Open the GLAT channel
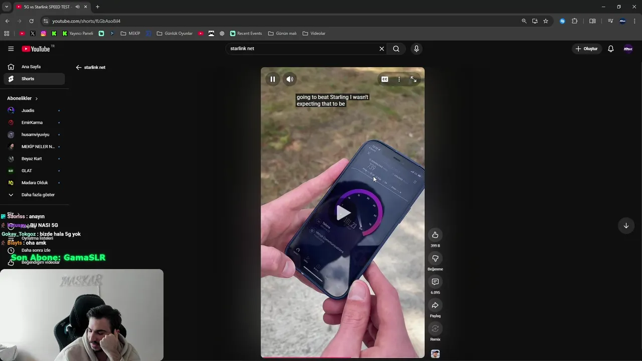The height and width of the screenshot is (361, 642). point(34,170)
